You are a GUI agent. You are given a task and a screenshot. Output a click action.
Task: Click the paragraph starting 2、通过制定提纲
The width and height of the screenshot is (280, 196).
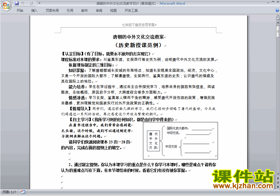(139, 167)
